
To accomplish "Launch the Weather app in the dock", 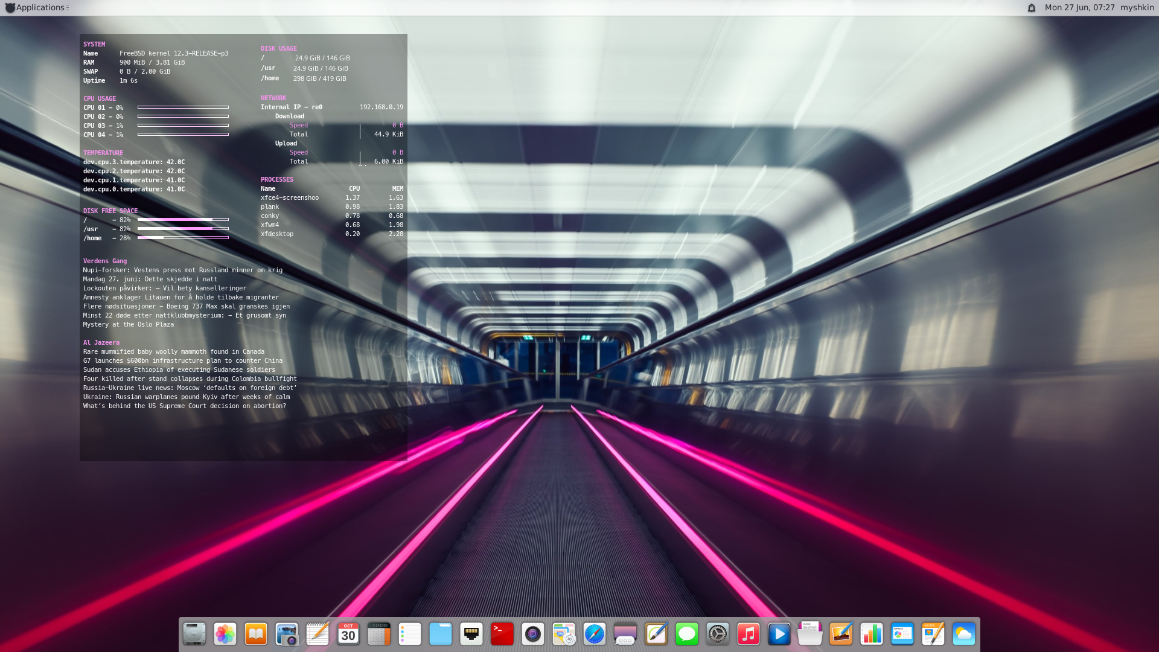I will [964, 634].
